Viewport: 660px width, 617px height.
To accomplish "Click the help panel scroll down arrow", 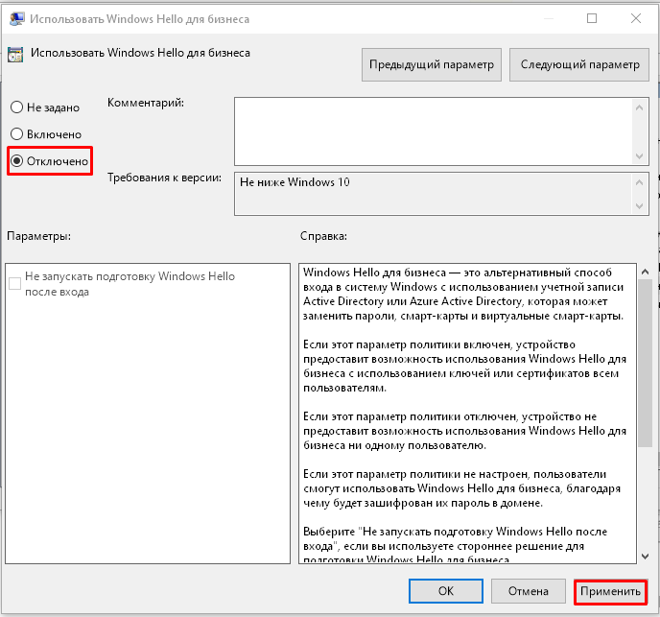I will [x=645, y=557].
